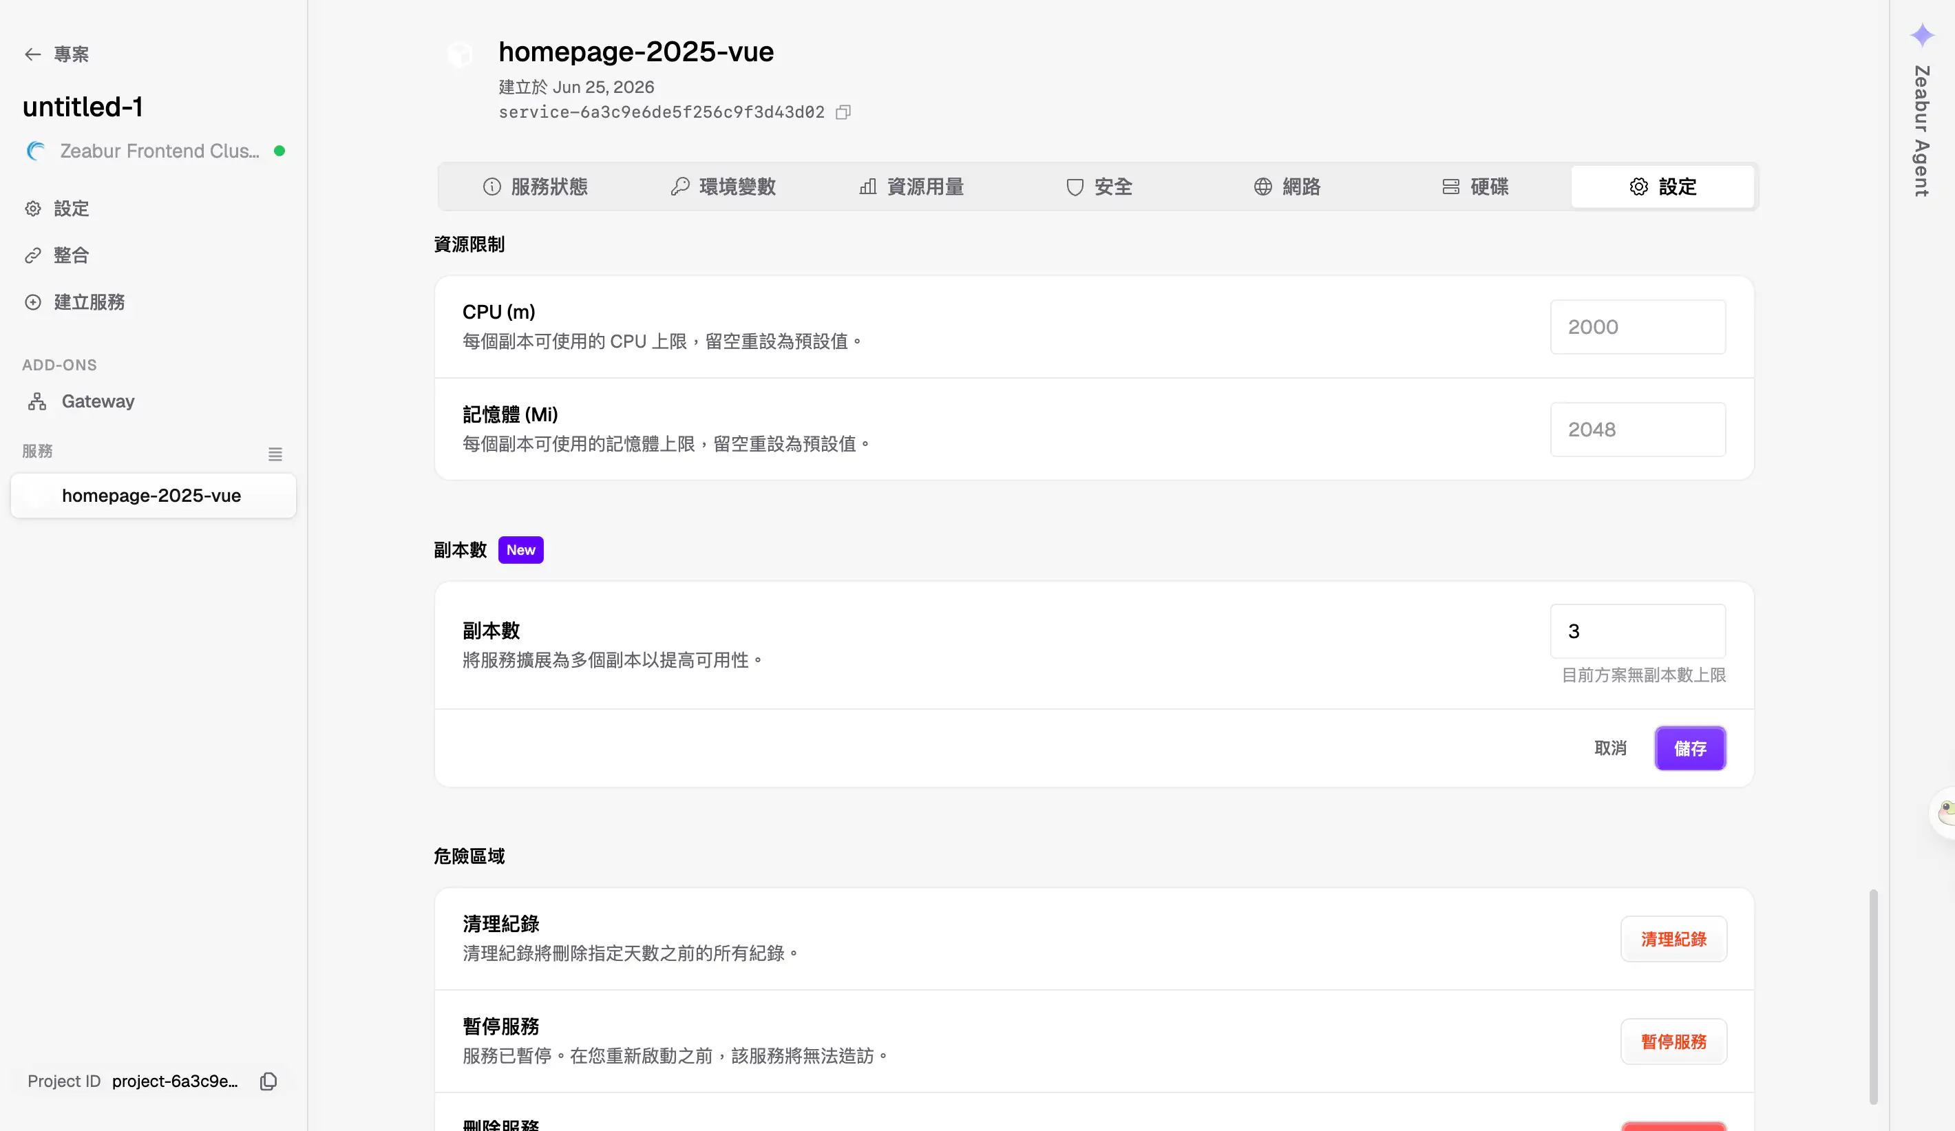The image size is (1955, 1131).
Task: Go to the 硬碟 tab
Action: tap(1475, 187)
